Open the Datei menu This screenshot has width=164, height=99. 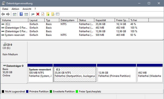tap(5, 9)
